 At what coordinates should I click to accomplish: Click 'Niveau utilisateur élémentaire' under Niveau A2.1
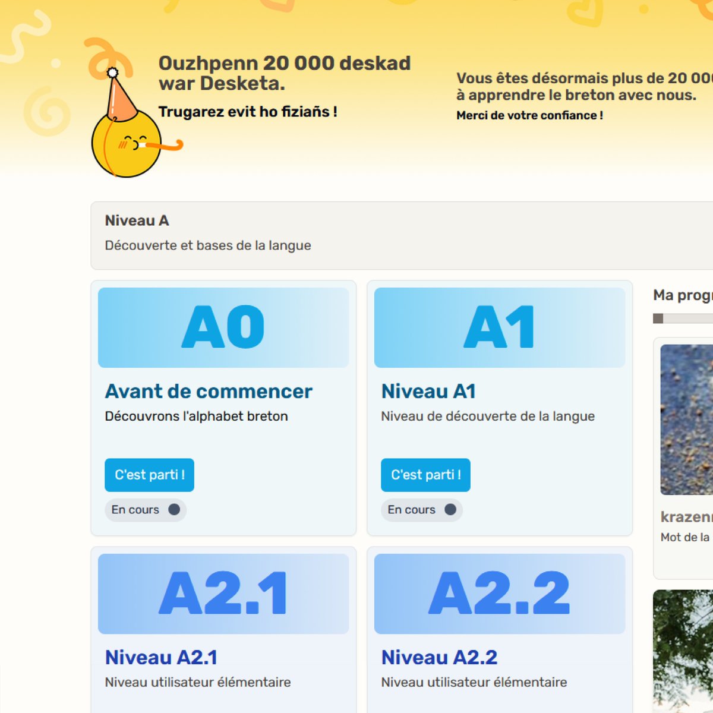[198, 682]
